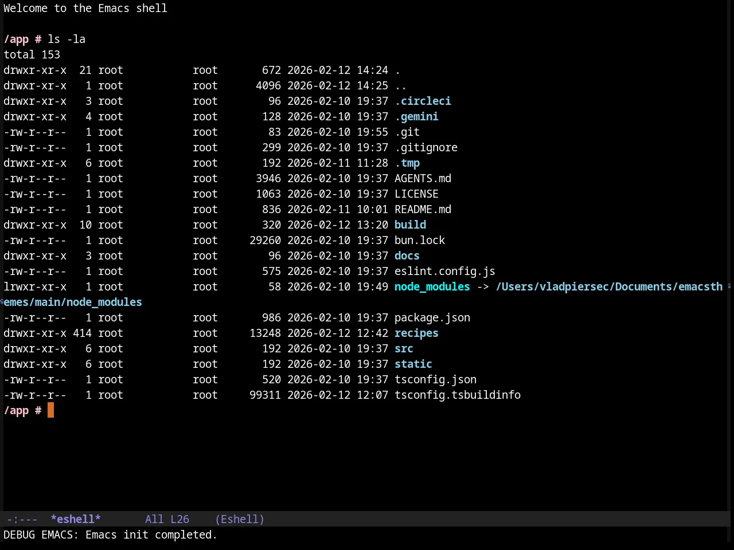The height and width of the screenshot is (550, 734).
Task: Select the .git file entry
Action: tap(407, 132)
